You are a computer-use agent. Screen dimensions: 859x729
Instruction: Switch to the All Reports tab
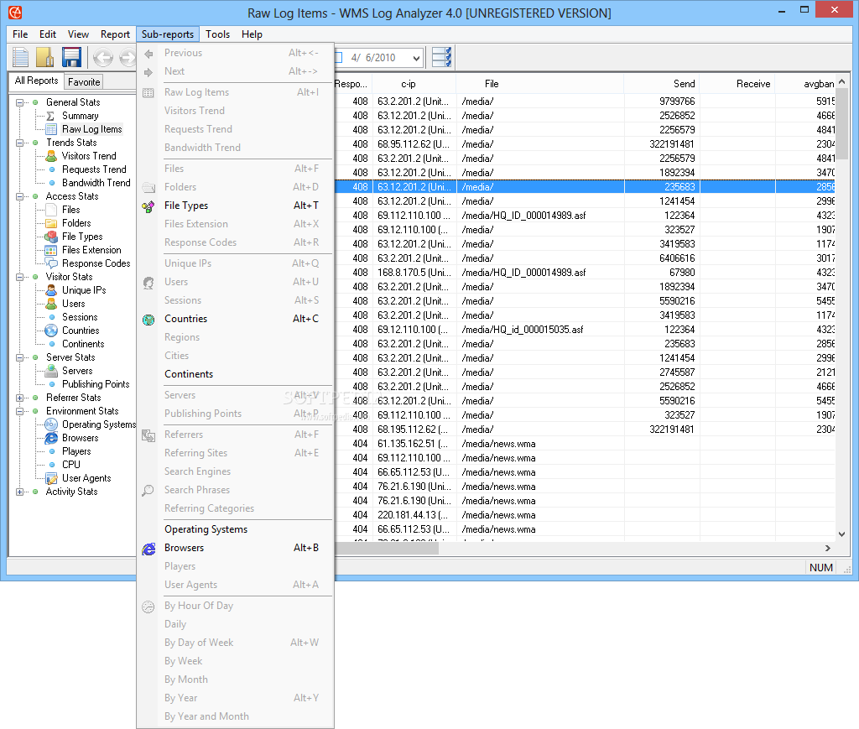36,81
